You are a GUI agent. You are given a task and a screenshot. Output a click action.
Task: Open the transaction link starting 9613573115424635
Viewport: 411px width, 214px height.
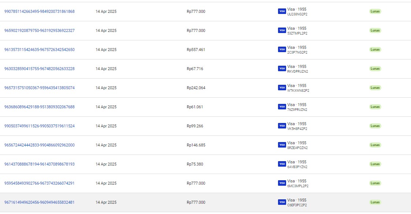pyautogui.click(x=39, y=50)
